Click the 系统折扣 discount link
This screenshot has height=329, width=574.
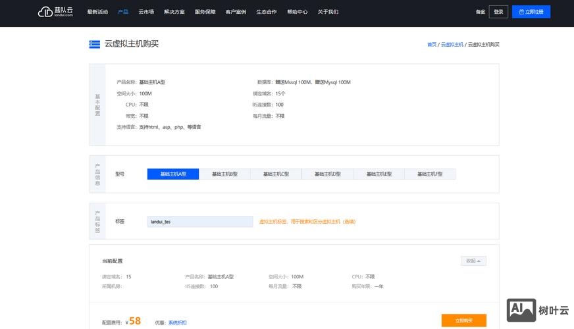pos(178,322)
